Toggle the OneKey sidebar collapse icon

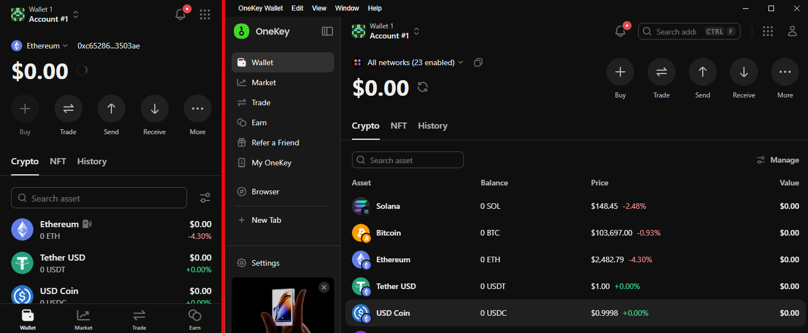(327, 32)
